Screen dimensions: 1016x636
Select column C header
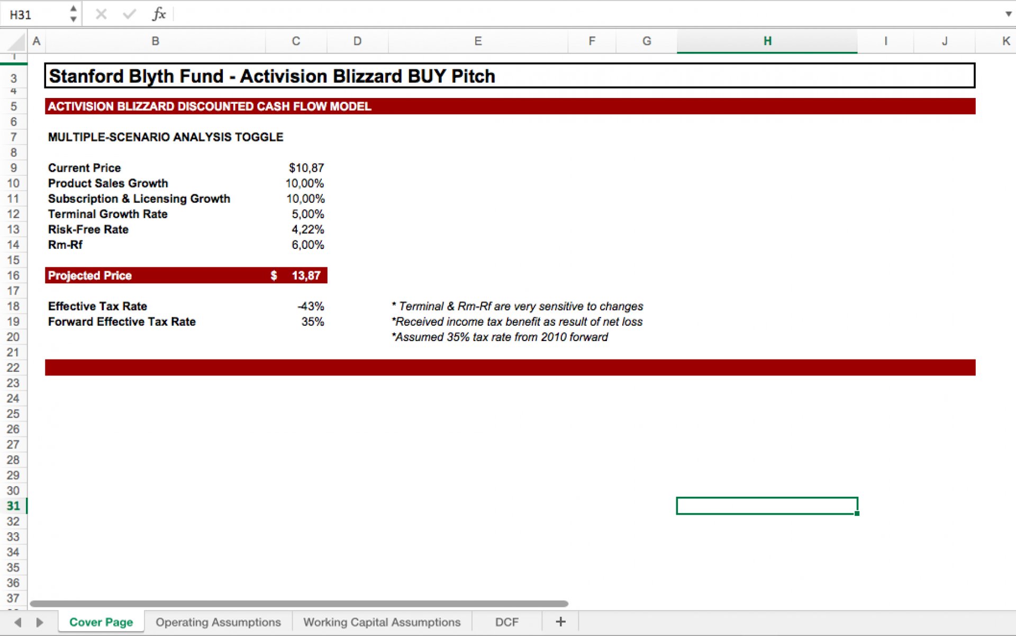pyautogui.click(x=296, y=41)
